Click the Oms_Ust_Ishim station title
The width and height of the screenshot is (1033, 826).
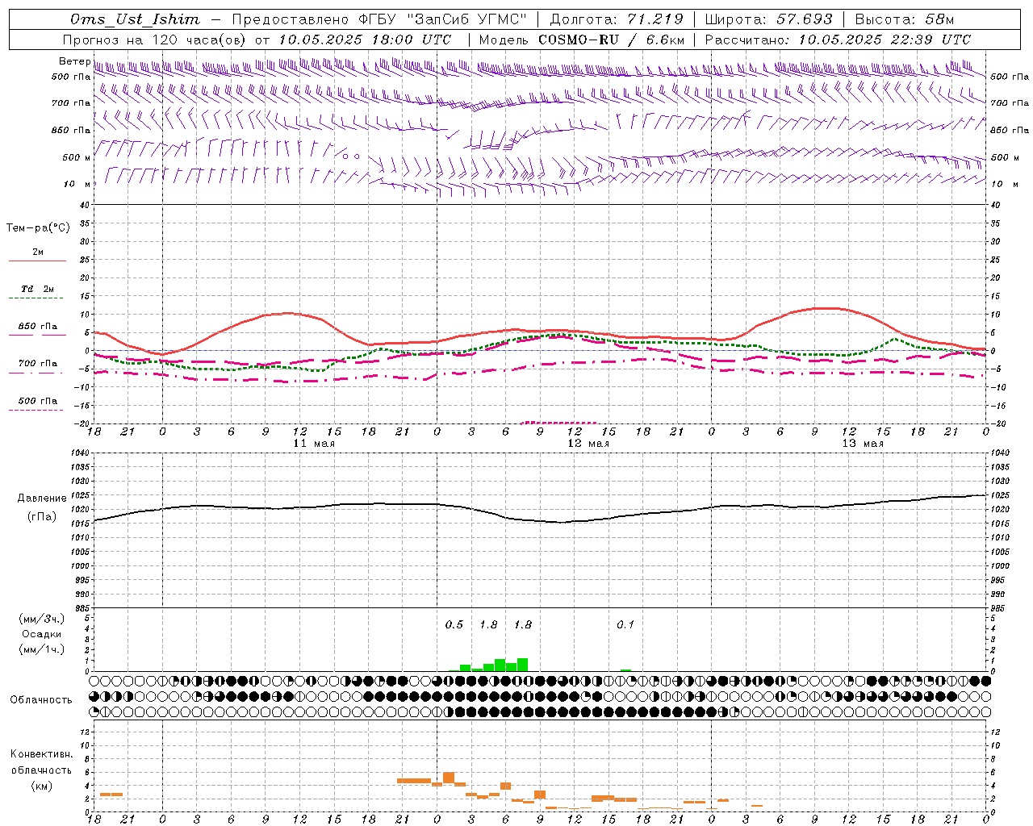[x=135, y=19]
